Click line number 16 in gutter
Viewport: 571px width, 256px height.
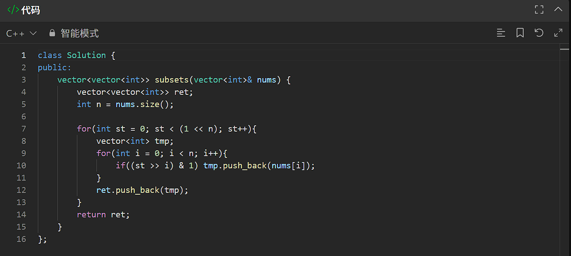21,239
